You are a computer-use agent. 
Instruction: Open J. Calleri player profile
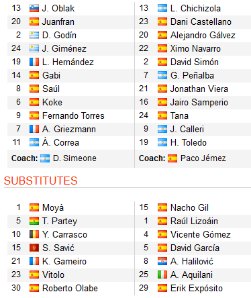point(187,130)
